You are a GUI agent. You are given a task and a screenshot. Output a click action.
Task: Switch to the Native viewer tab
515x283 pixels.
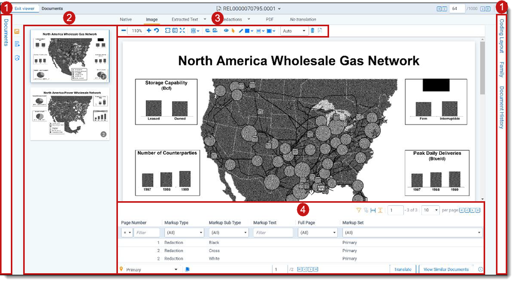click(x=126, y=20)
